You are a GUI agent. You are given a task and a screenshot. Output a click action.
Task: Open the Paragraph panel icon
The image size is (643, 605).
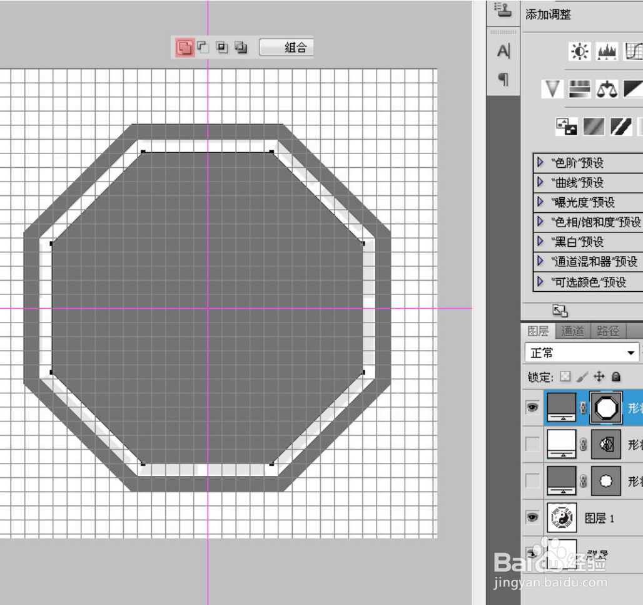(503, 79)
